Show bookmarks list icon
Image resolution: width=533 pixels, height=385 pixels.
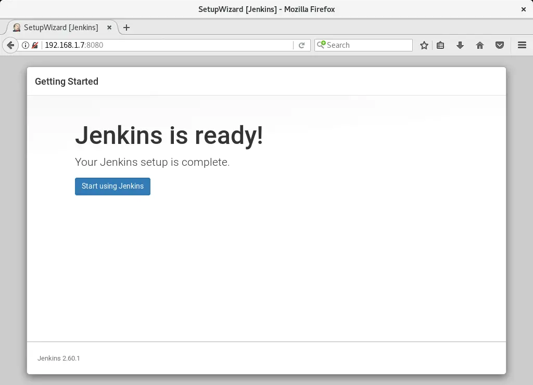pos(440,45)
